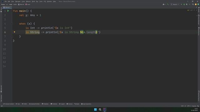
Task: Click the taskbar Search icon
Action: [x=100, y=110]
